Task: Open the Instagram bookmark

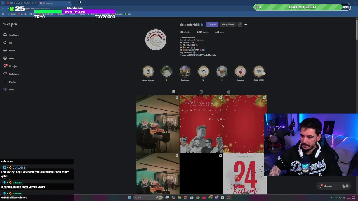Action: [117, 14]
